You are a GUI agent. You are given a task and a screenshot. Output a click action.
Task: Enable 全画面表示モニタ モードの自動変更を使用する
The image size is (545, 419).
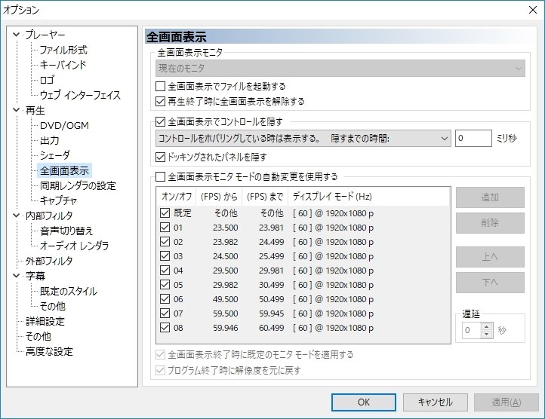[160, 176]
